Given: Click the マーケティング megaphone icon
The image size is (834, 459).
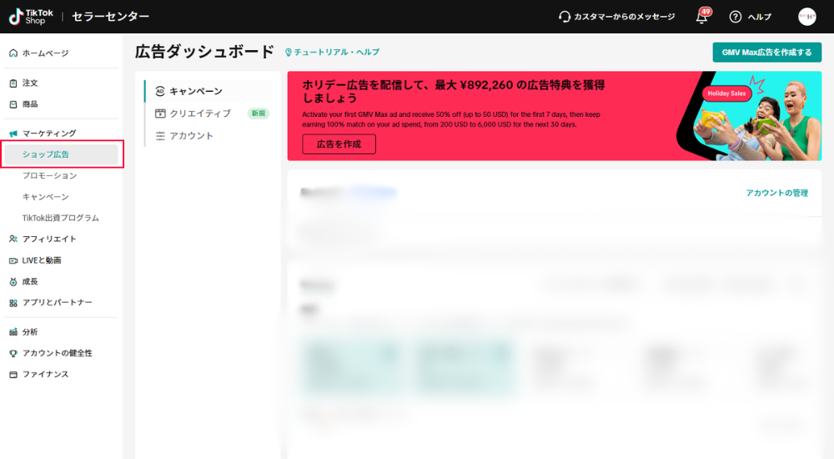Looking at the screenshot, I should (x=13, y=134).
